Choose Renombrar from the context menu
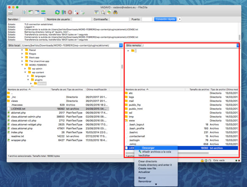The height and width of the screenshot is (187, 247). click(x=145, y=182)
